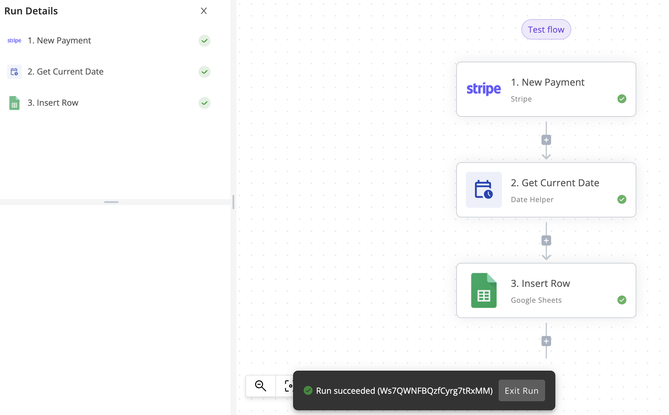Click the Stripe logo in the New Payment card
This screenshot has width=669, height=415.
pos(484,89)
